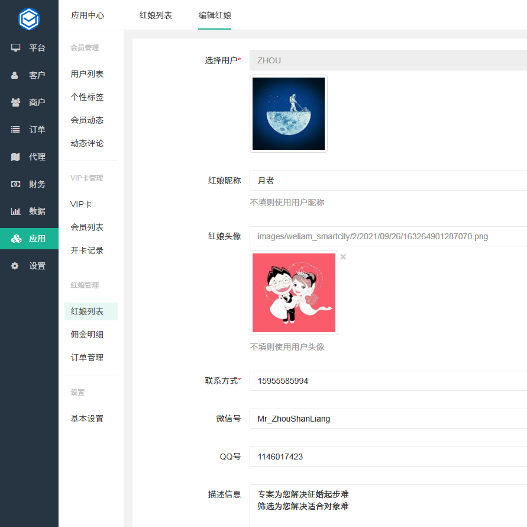
Task: Open 订单管理 in the submenu
Action: pos(87,358)
